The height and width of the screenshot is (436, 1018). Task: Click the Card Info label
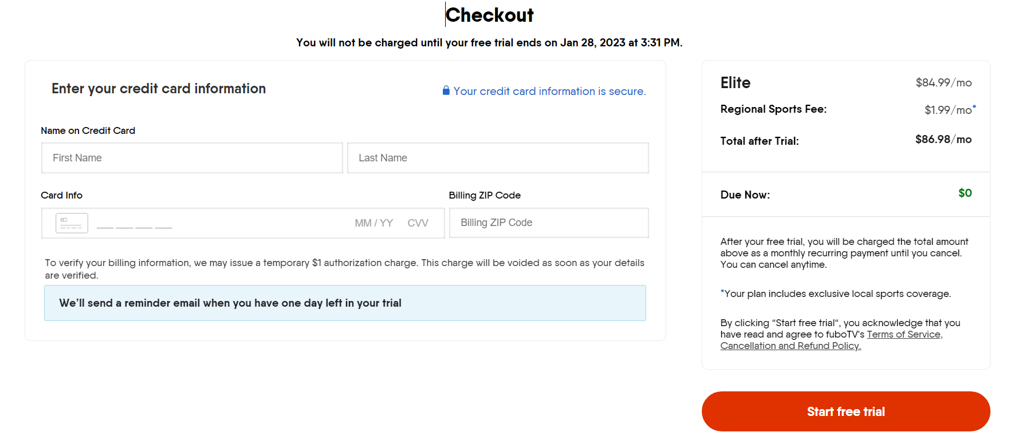pyautogui.click(x=62, y=196)
